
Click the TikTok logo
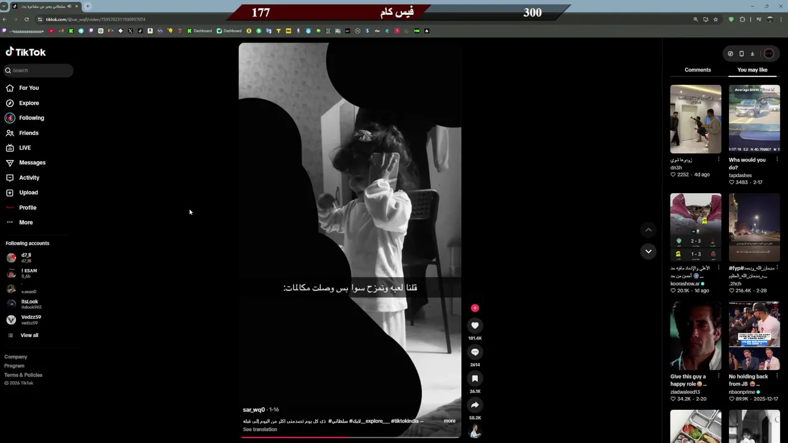(x=26, y=52)
